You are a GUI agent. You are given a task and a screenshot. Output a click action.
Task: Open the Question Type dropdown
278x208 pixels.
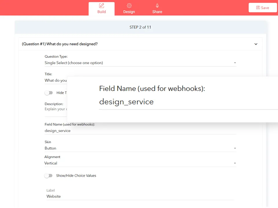pyautogui.click(x=140, y=63)
